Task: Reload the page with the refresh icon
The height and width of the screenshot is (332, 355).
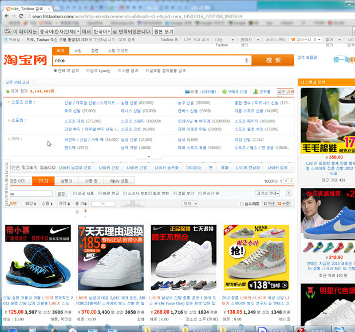Action: 21,16
